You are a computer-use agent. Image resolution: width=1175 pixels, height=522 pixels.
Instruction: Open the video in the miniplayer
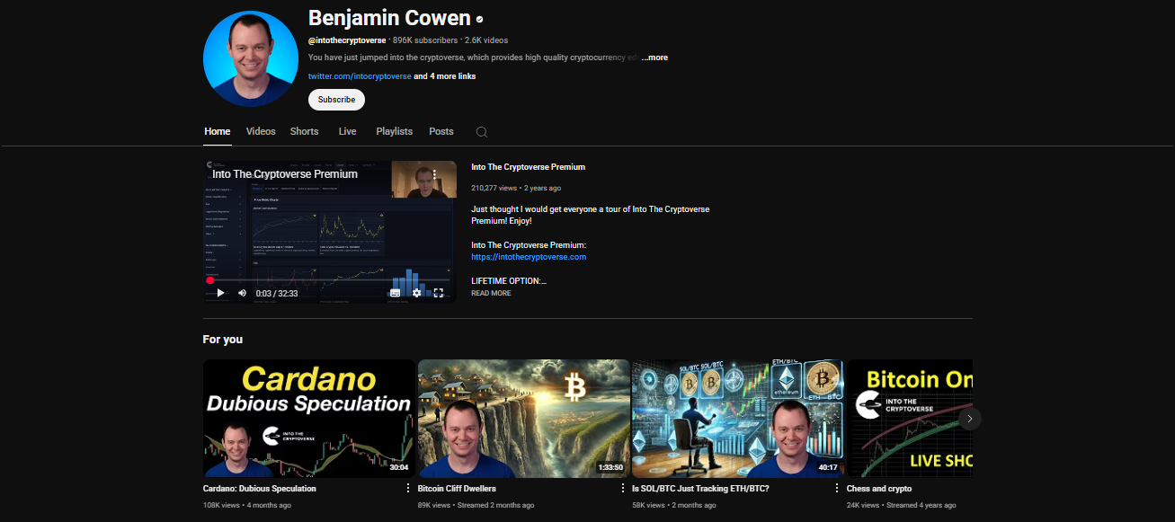[x=395, y=292]
